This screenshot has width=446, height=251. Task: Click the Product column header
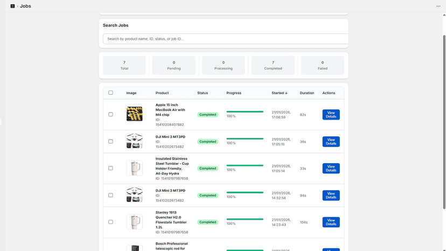(x=162, y=93)
